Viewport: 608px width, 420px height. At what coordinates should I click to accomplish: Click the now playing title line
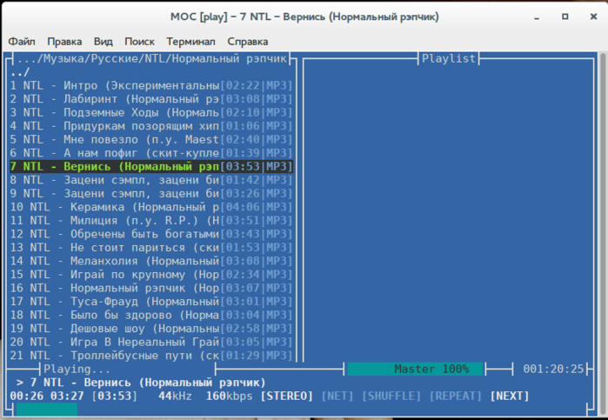141,383
